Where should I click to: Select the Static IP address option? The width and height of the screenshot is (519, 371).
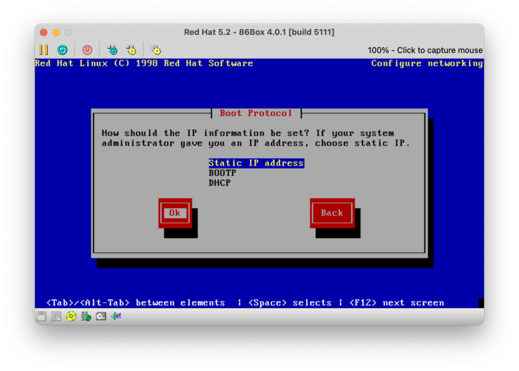256,163
